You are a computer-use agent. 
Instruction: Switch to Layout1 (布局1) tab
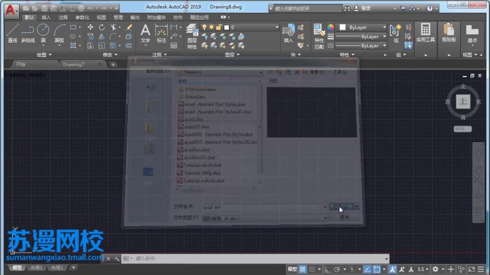[x=36, y=268]
